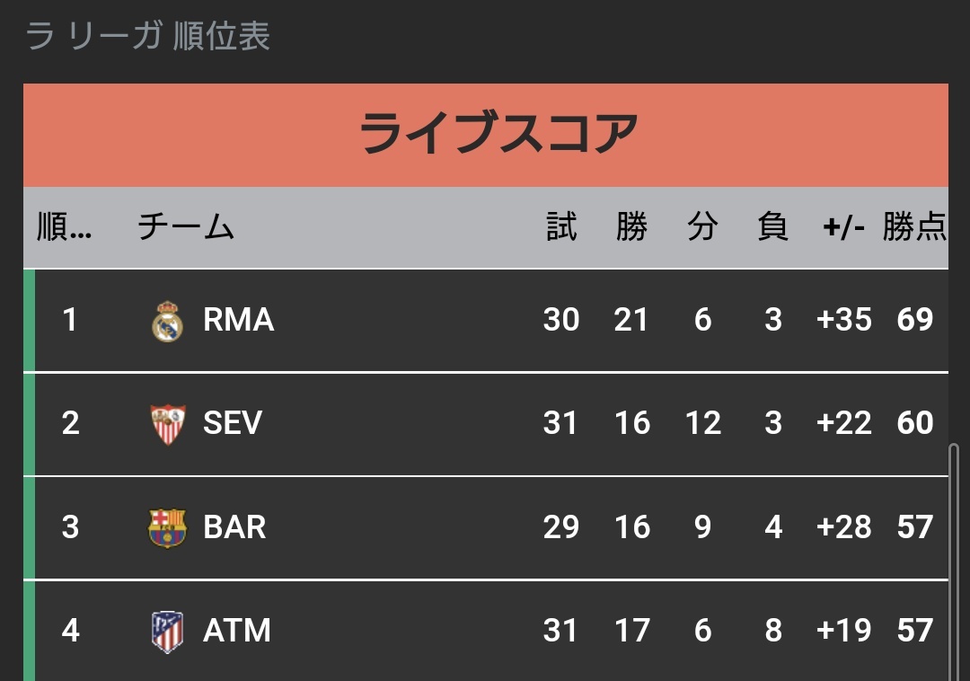Open the SEV team name link
Viewport: 970px width, 681px height.
(233, 423)
